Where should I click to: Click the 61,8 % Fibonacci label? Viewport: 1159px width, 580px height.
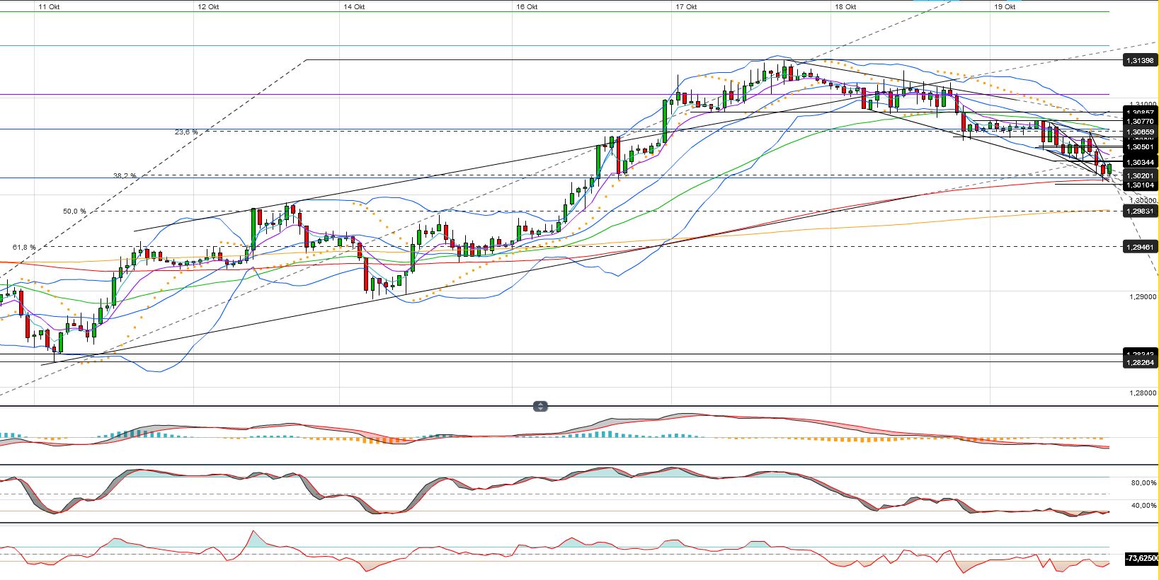[24, 247]
